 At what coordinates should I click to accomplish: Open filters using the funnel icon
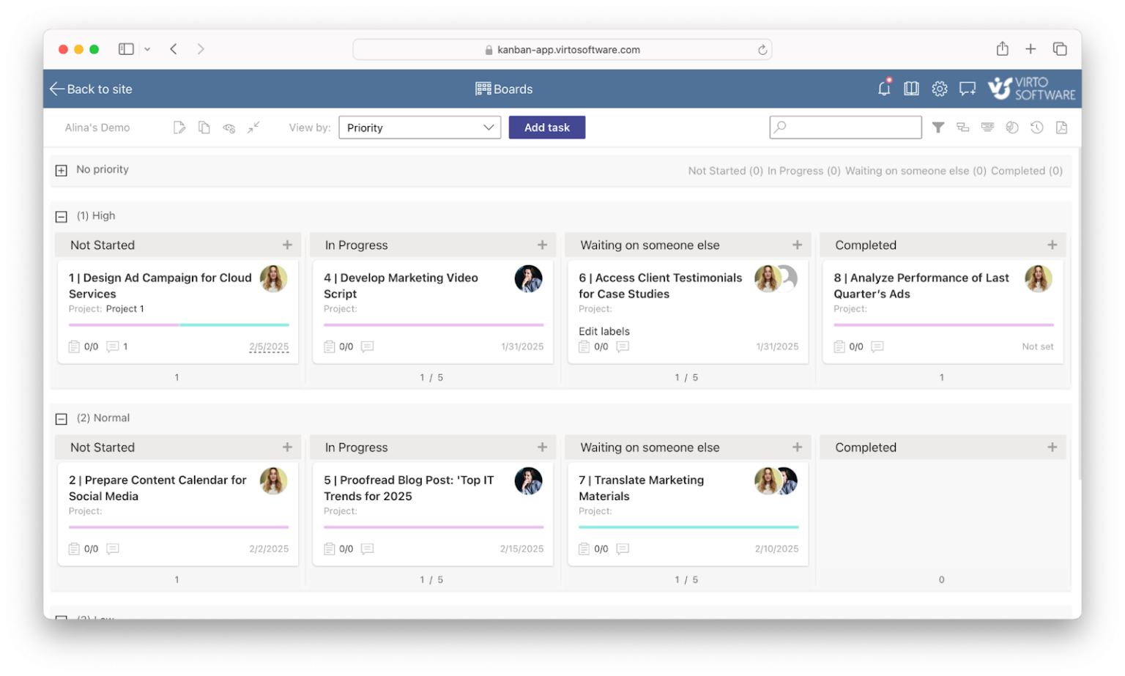click(938, 127)
